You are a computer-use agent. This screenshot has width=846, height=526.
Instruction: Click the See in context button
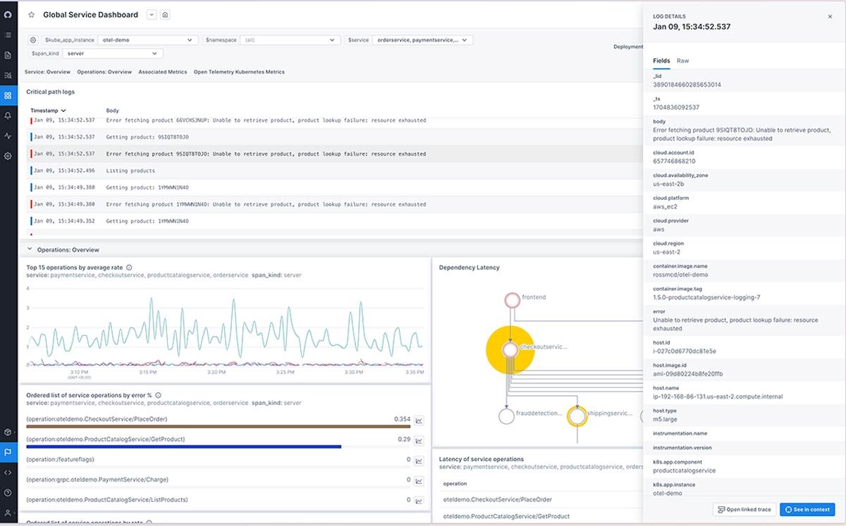[x=807, y=509]
